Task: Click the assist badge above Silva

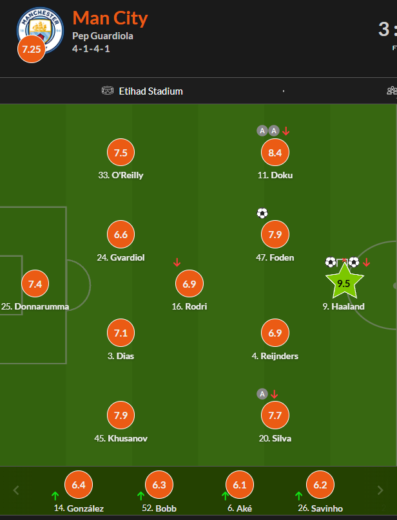Action: coord(262,394)
